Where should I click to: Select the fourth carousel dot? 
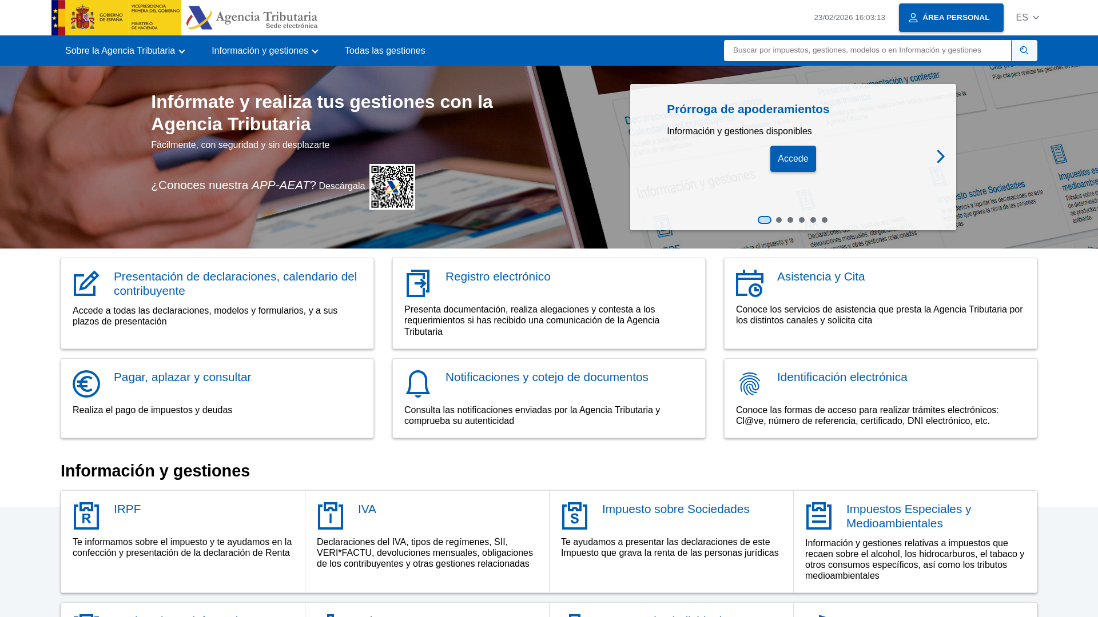click(802, 220)
